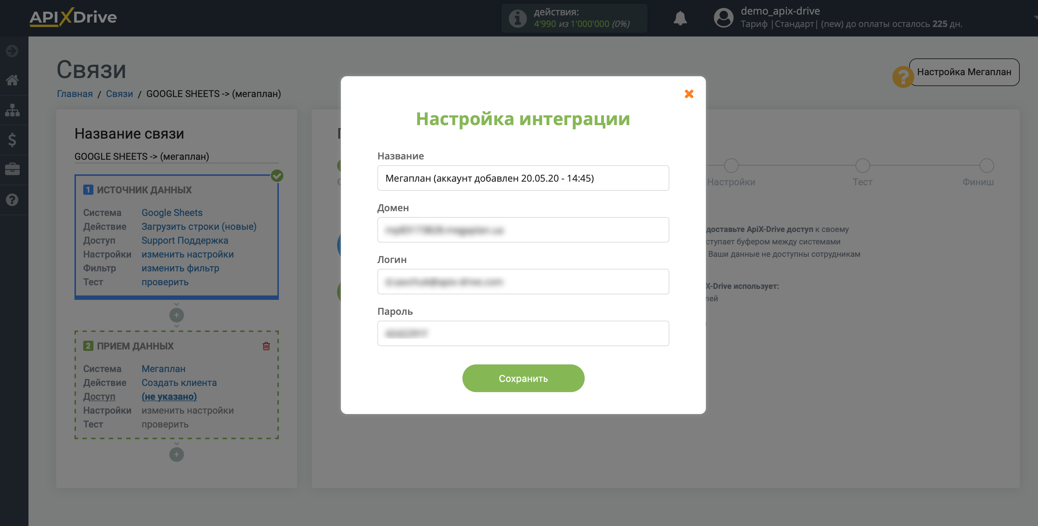Open Настройка Мегаплан help button
The height and width of the screenshot is (526, 1038).
click(x=964, y=72)
